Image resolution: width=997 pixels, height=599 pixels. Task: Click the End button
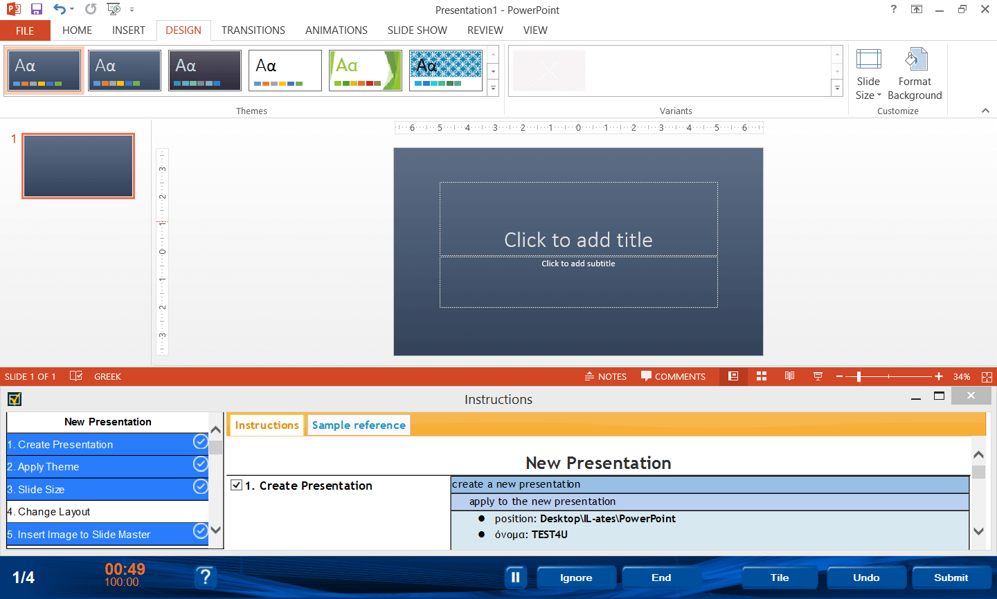[661, 578]
